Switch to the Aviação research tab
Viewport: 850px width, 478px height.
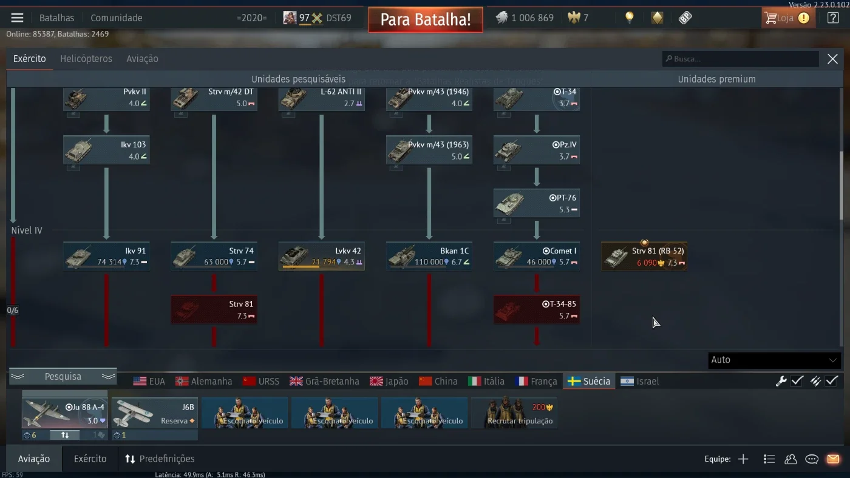click(x=142, y=59)
